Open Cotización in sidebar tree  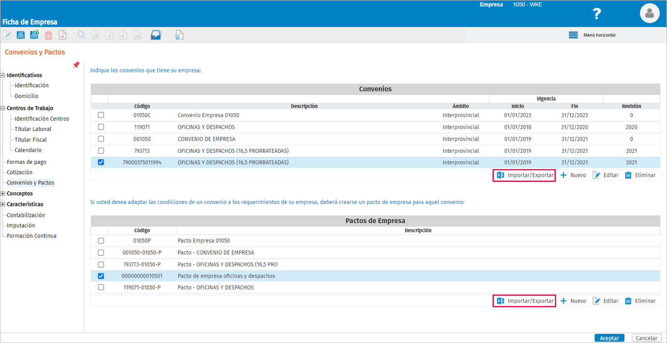(20, 173)
